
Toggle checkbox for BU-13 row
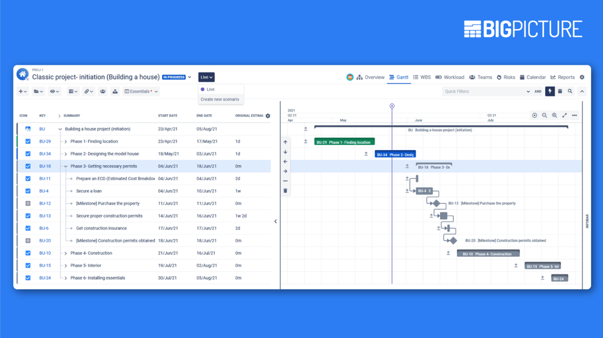pos(28,216)
